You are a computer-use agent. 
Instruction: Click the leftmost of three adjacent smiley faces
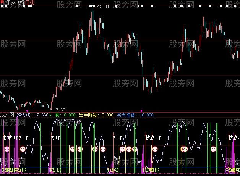pyautogui.click(x=122, y=149)
